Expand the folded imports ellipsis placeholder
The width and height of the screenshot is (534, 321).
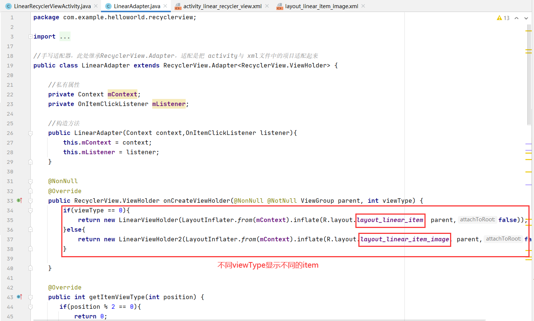65,36
